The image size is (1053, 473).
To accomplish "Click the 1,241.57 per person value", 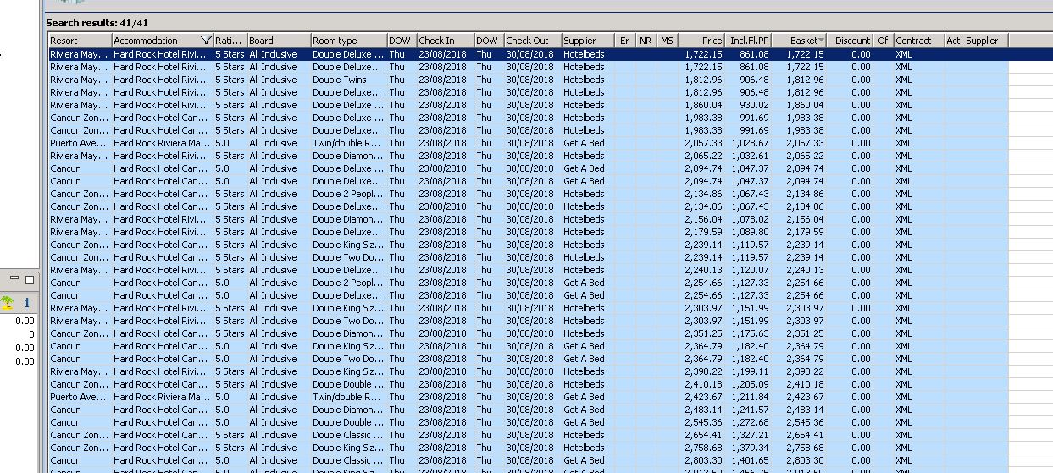I will (x=750, y=410).
